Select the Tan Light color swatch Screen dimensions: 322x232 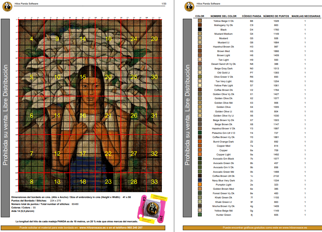(x=200, y=59)
